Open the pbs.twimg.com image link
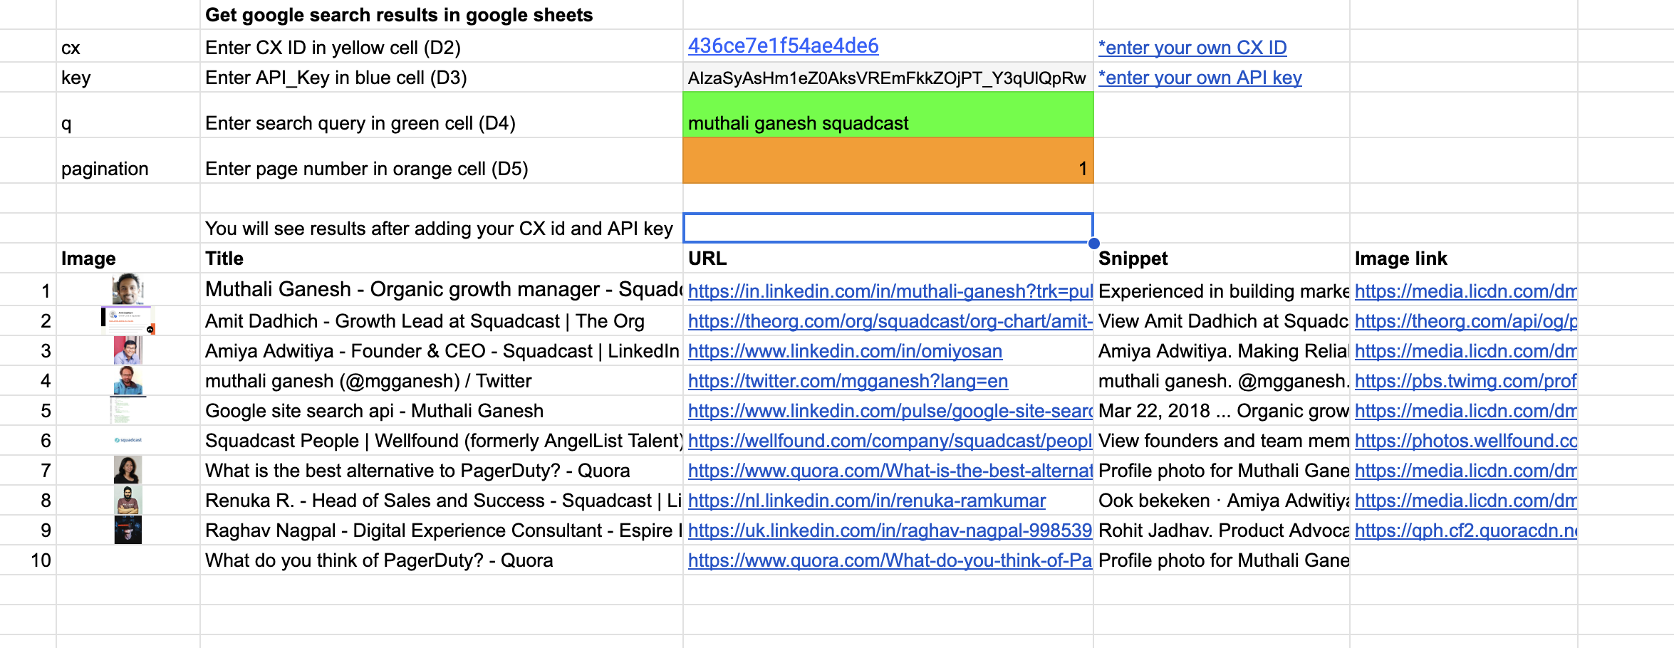 [1465, 381]
